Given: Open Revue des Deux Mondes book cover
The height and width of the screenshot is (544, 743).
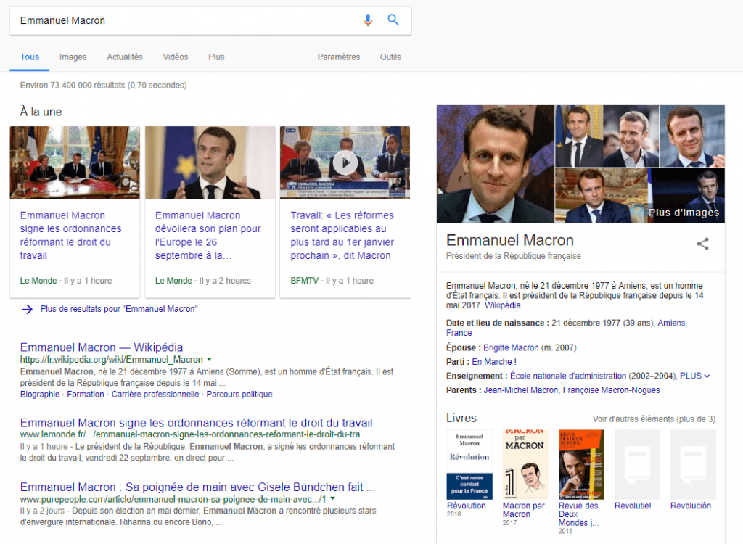Looking at the screenshot, I should (x=581, y=464).
